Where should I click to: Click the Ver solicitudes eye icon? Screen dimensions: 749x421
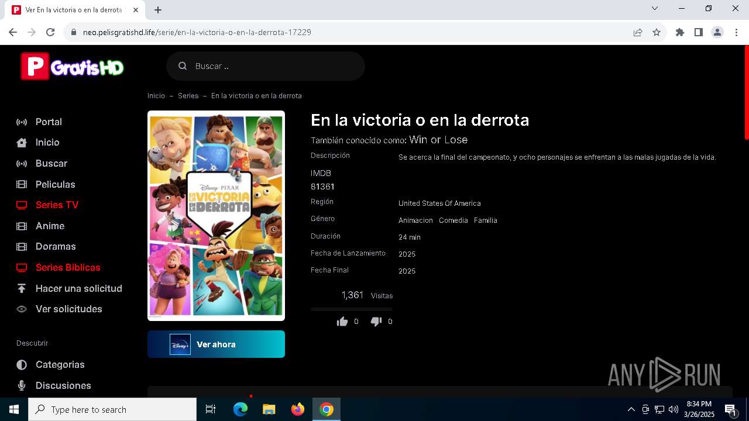[22, 309]
